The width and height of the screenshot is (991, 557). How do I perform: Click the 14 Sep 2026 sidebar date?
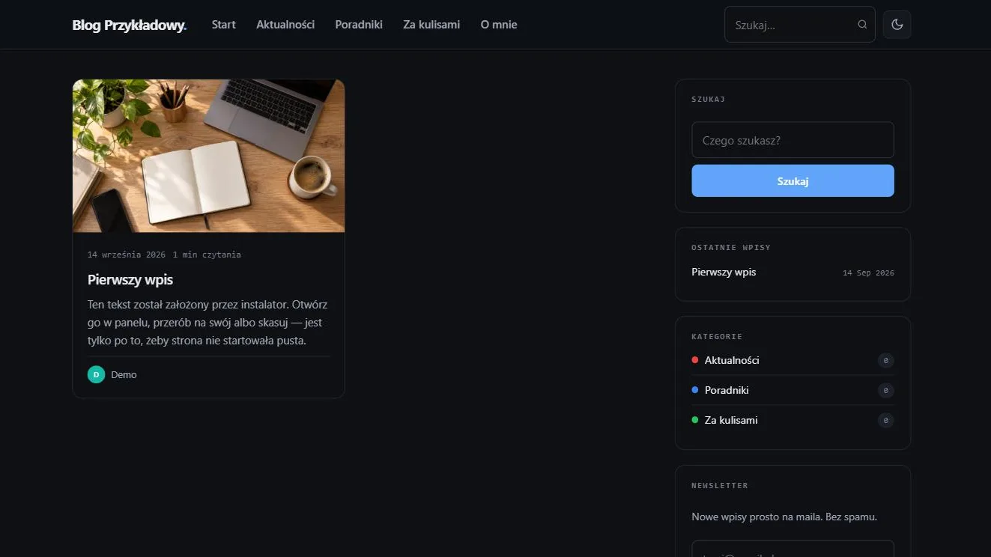[868, 273]
